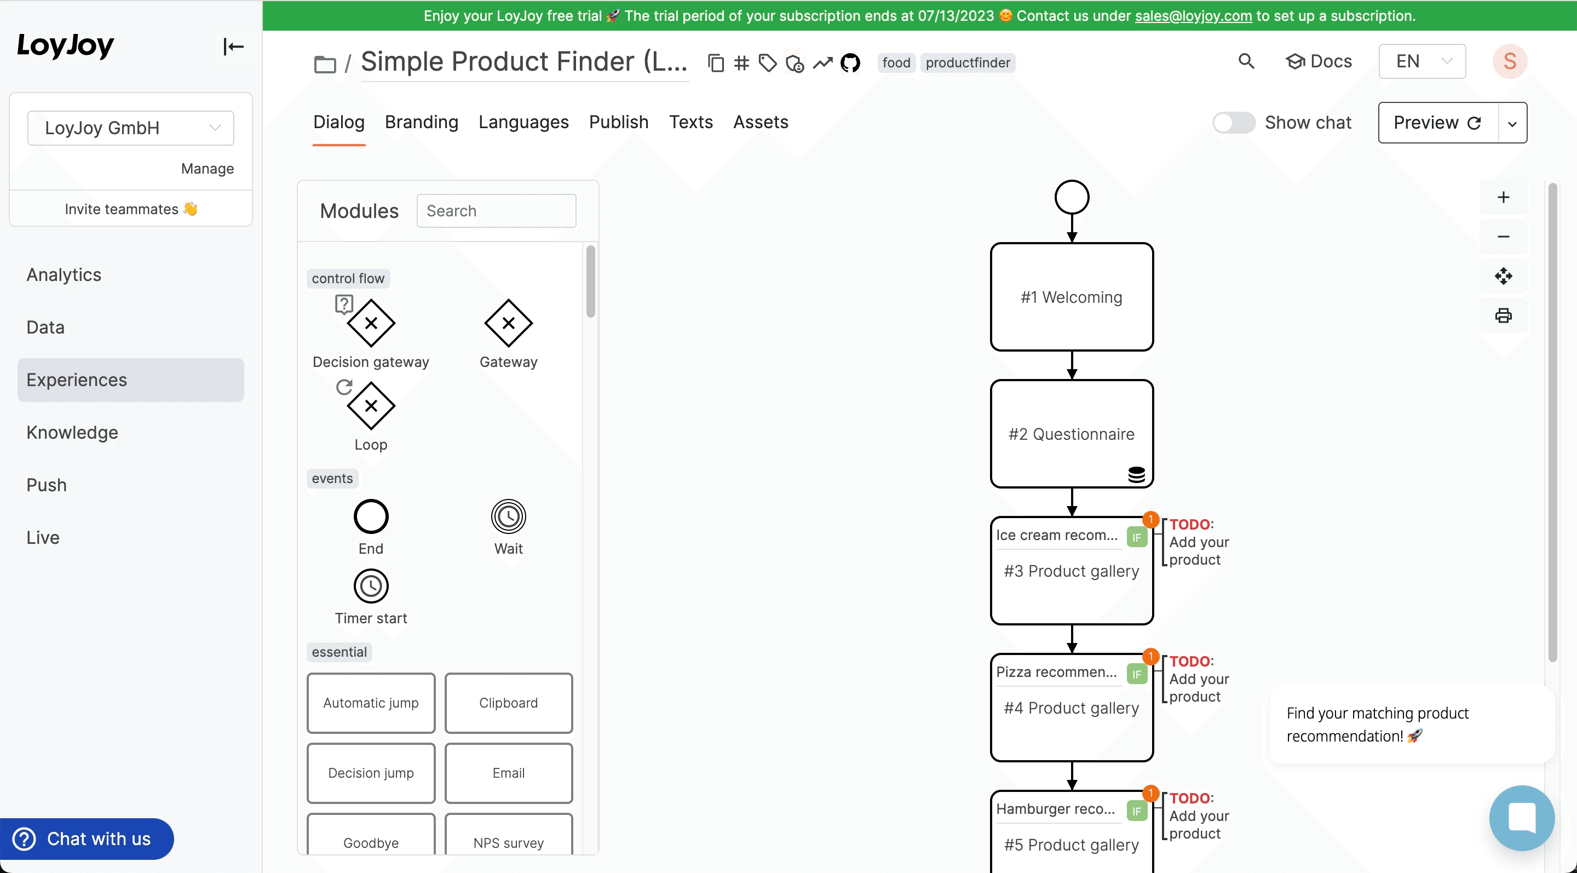
Task: Click the GitHub icon in the header
Action: click(x=850, y=62)
